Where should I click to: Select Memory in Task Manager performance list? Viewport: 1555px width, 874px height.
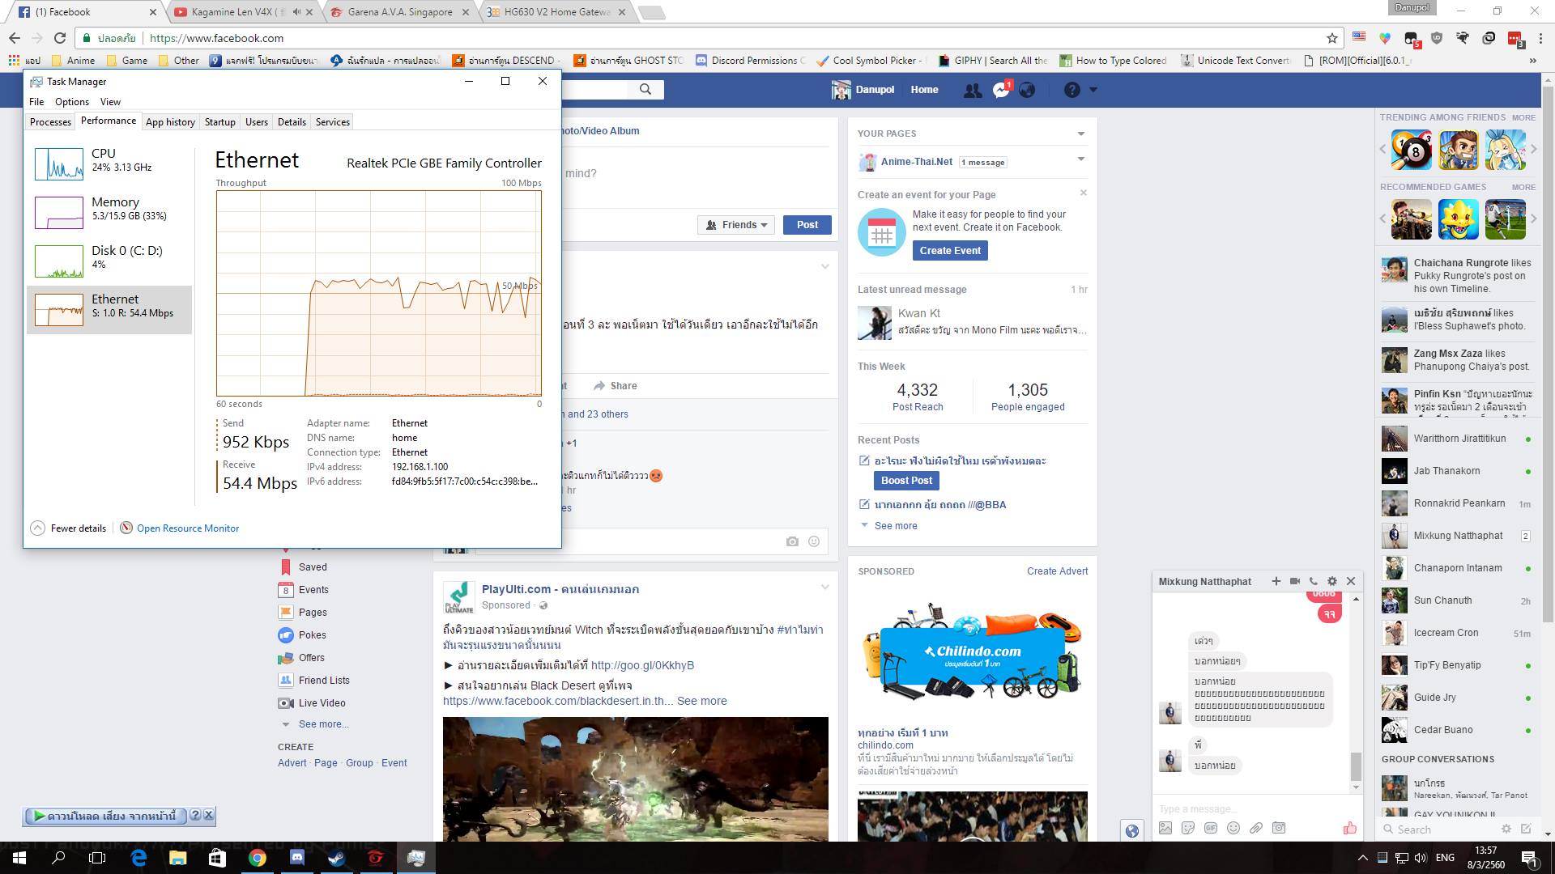pyautogui.click(x=109, y=212)
